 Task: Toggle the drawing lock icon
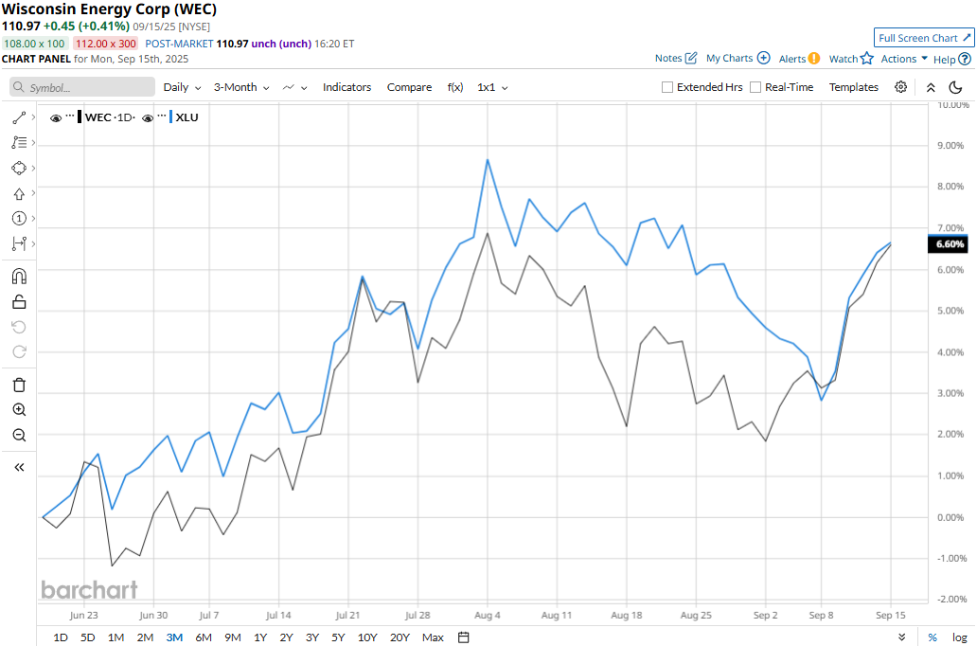click(x=19, y=302)
